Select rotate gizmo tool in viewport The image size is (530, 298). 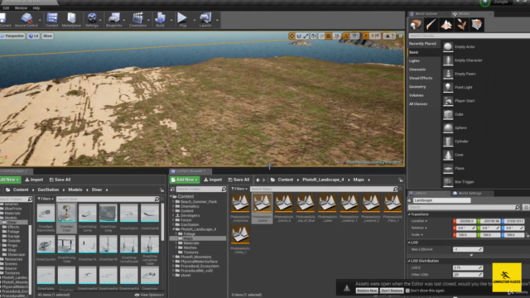tap(299, 36)
